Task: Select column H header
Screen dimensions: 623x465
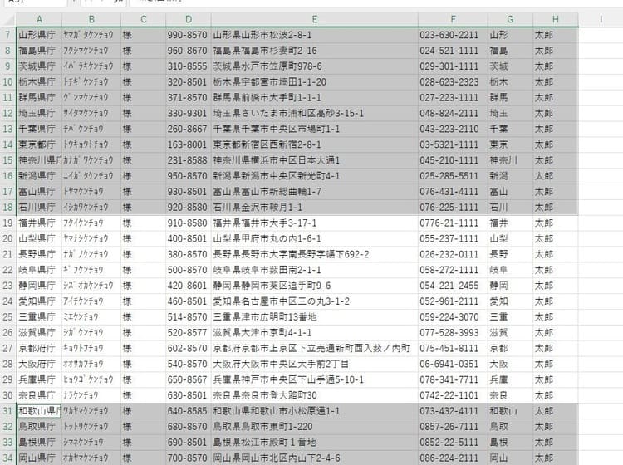Action: coord(556,19)
